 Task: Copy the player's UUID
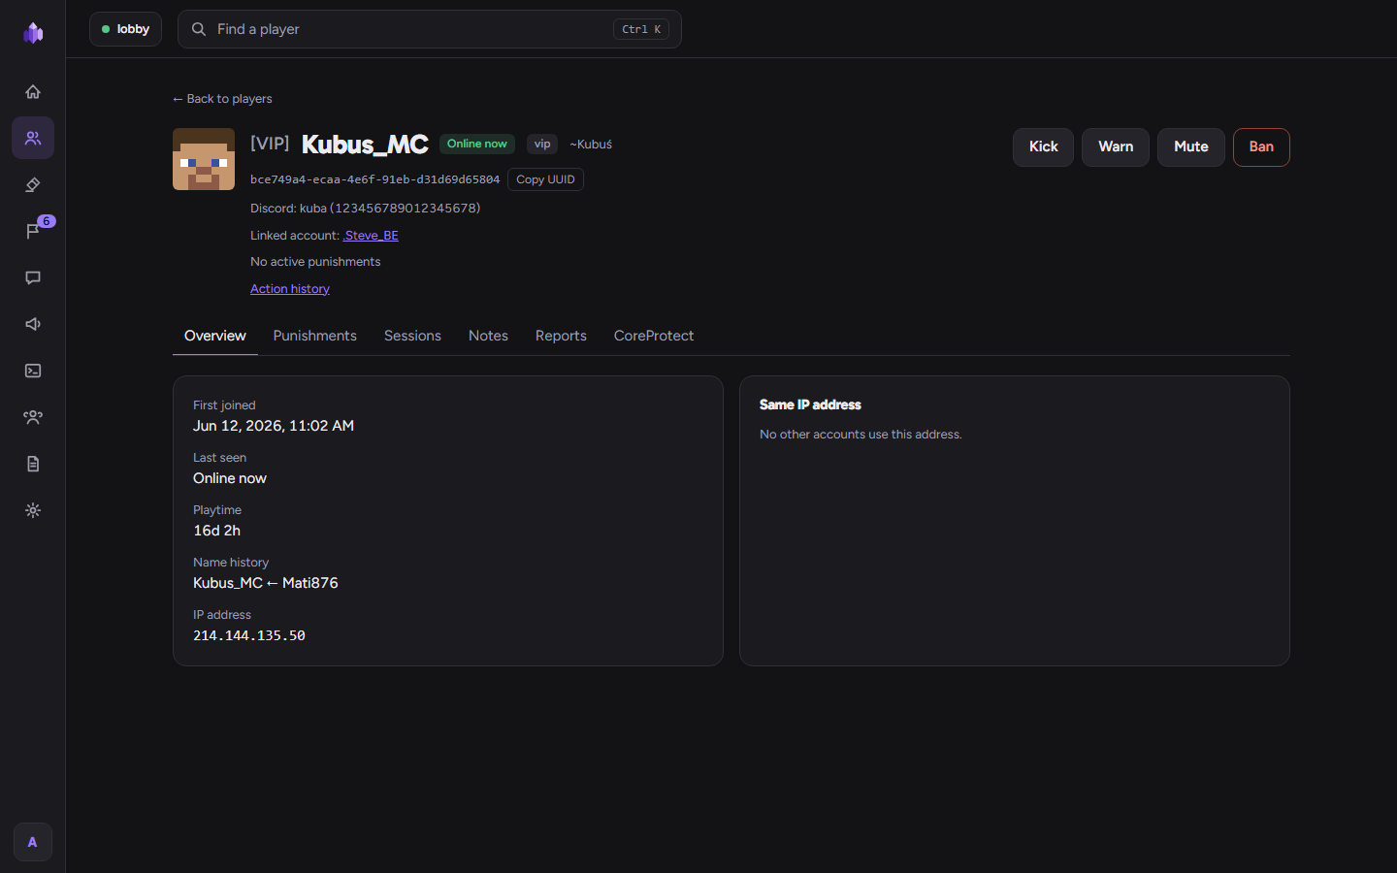545,179
